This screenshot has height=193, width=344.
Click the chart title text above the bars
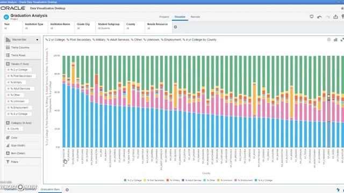[x=131, y=40]
